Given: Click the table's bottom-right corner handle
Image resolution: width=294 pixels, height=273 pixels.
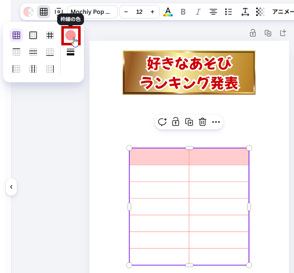Looking at the screenshot, I should click(x=249, y=265).
